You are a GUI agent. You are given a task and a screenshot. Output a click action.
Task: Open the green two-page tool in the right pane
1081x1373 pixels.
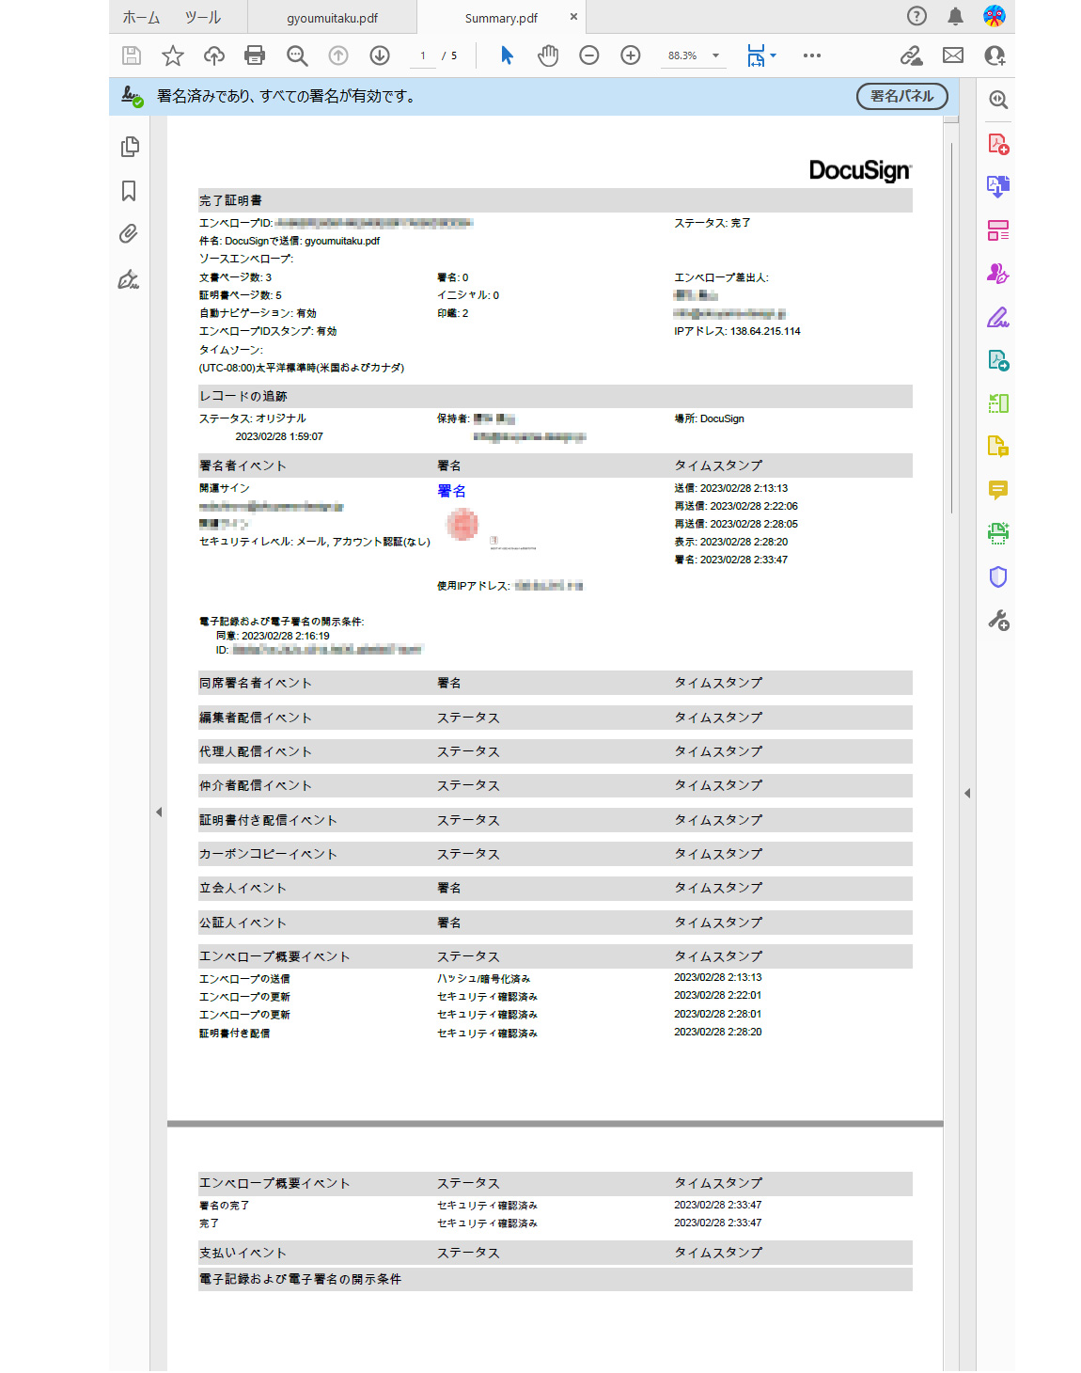[x=998, y=403]
